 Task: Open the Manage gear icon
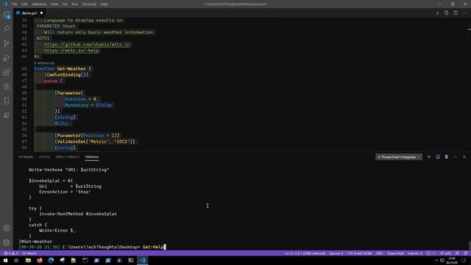pyautogui.click(x=7, y=242)
